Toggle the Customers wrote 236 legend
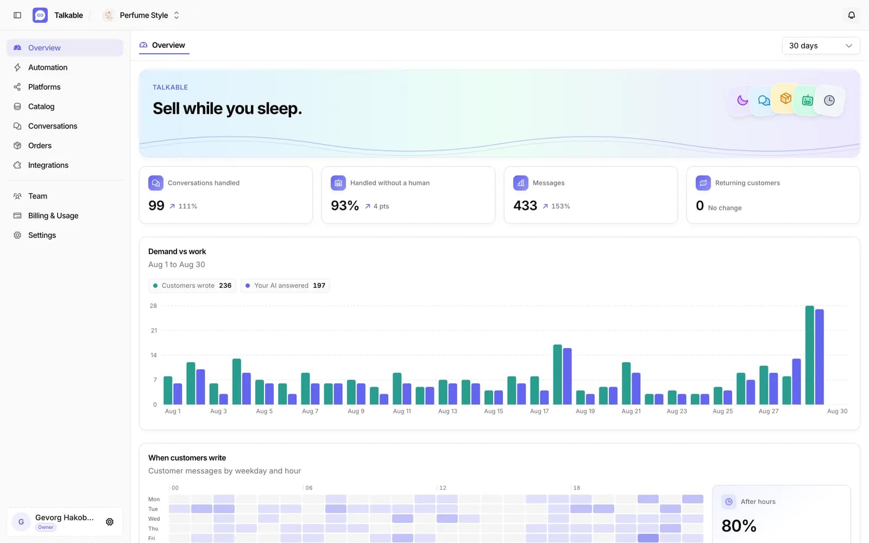 pos(192,286)
